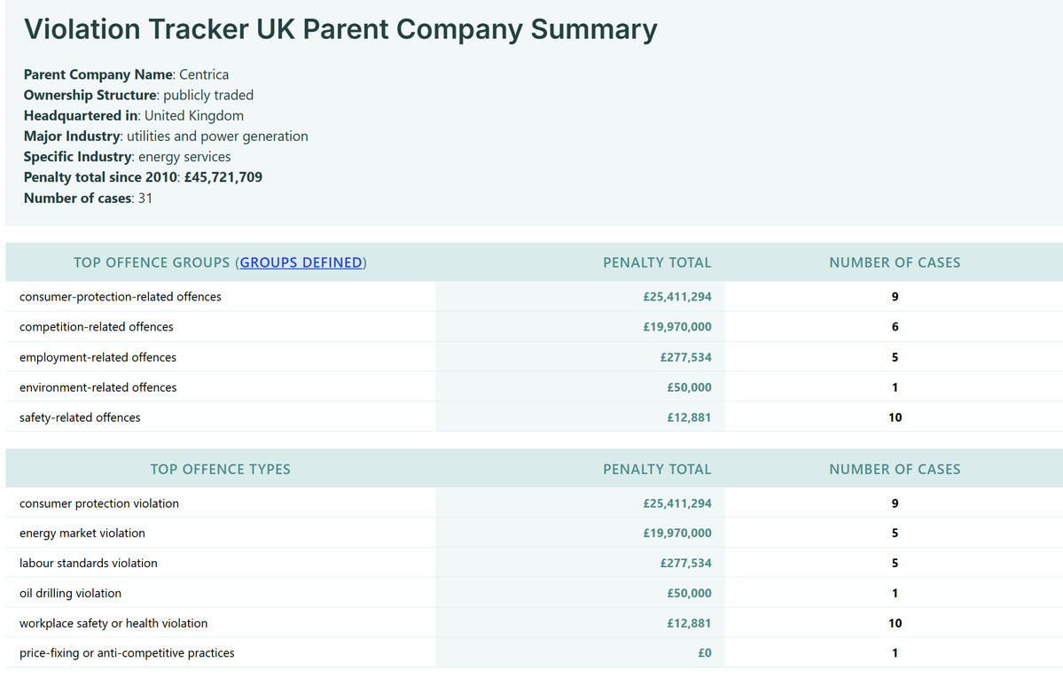Click the £0 penalty total cell

(x=704, y=653)
